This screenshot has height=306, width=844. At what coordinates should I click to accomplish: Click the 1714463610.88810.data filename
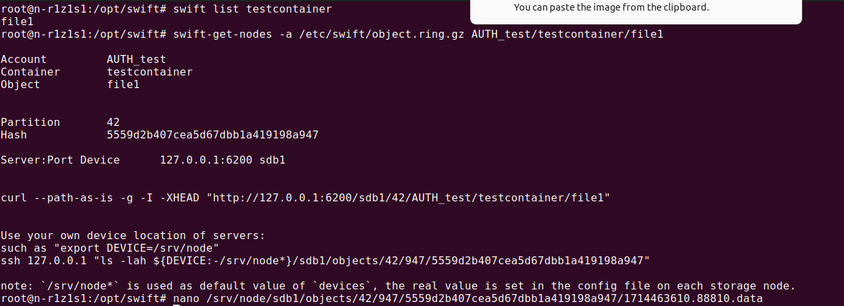(696, 299)
